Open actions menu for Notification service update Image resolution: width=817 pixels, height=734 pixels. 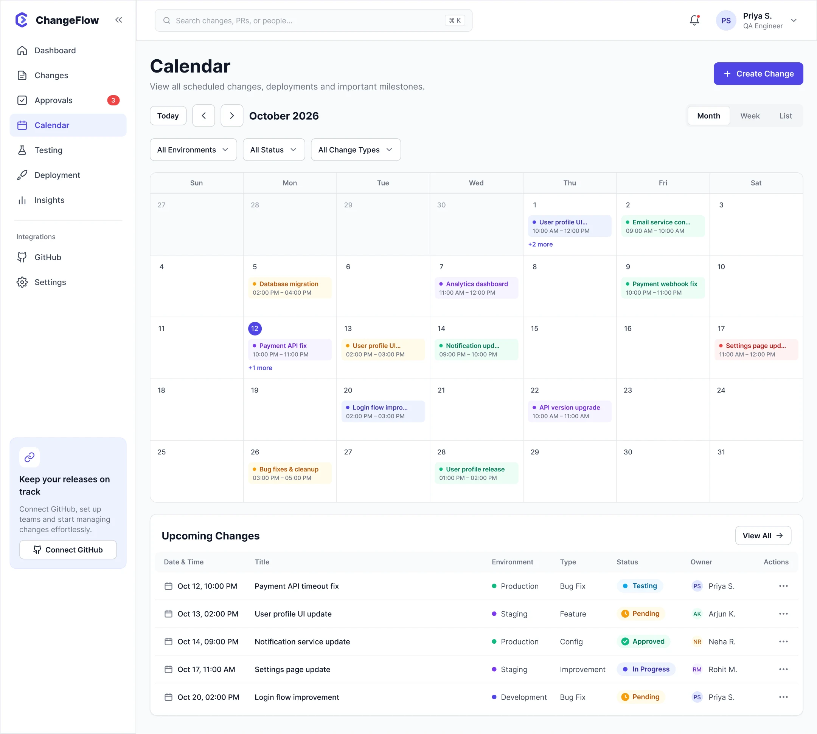783,642
